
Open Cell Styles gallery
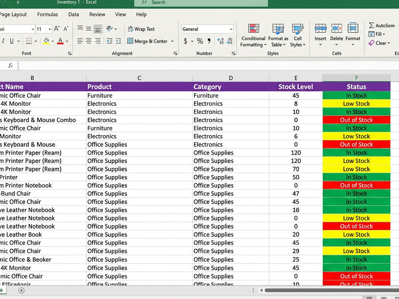[298, 35]
